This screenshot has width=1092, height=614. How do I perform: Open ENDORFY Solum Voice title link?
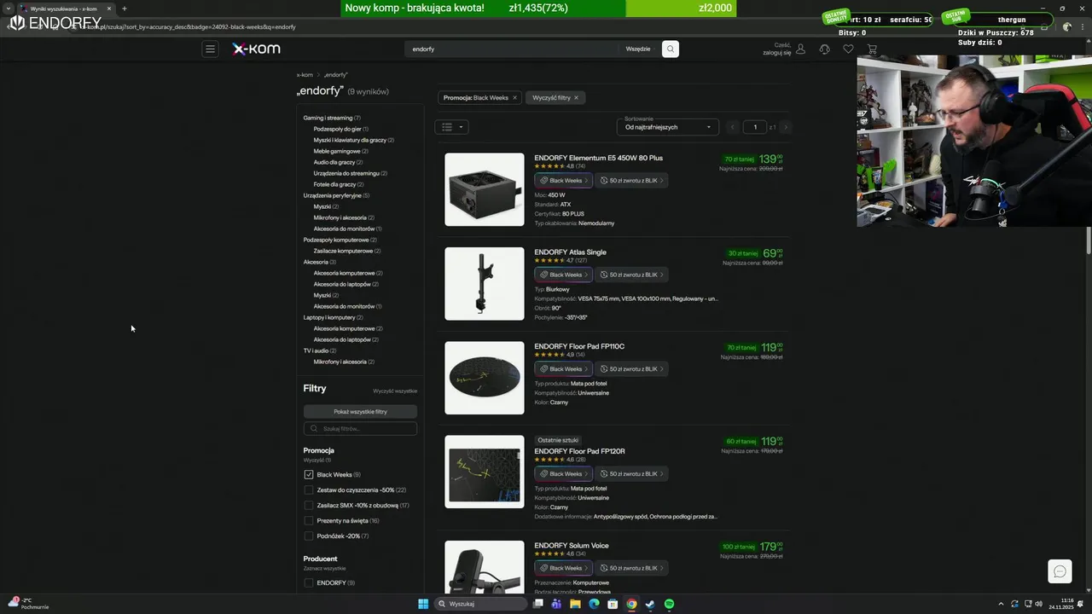coord(572,545)
